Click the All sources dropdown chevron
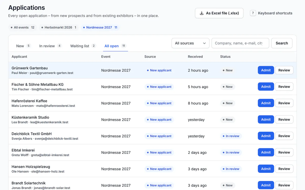This screenshot has width=305, height=190. coord(204,43)
